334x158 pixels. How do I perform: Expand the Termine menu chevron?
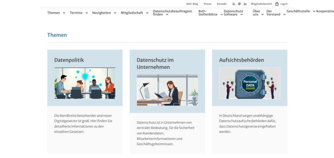coord(86,13)
